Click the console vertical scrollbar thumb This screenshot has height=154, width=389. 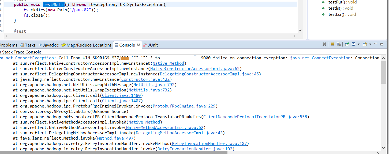pyautogui.click(x=383, y=72)
